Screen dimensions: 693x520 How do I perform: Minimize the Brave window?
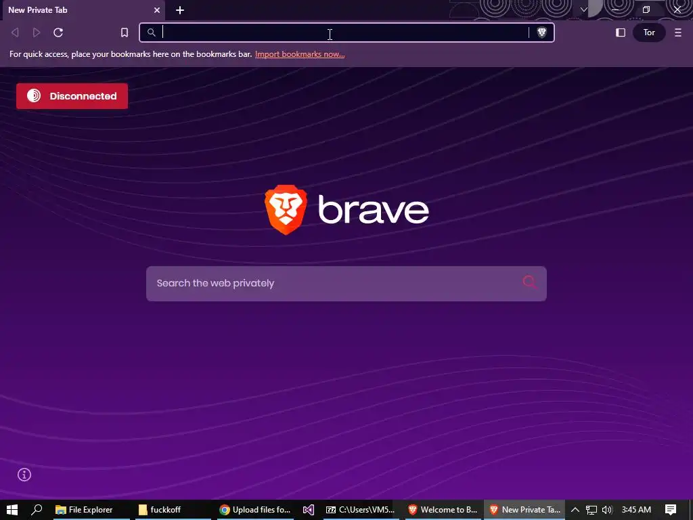[614, 9]
